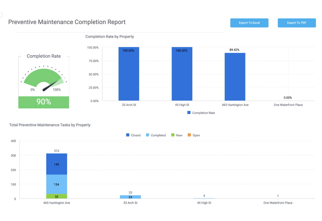This screenshot has width=322, height=221.
Task: Click the 0.00% label for One Waterfront Place
Action: 288,98
